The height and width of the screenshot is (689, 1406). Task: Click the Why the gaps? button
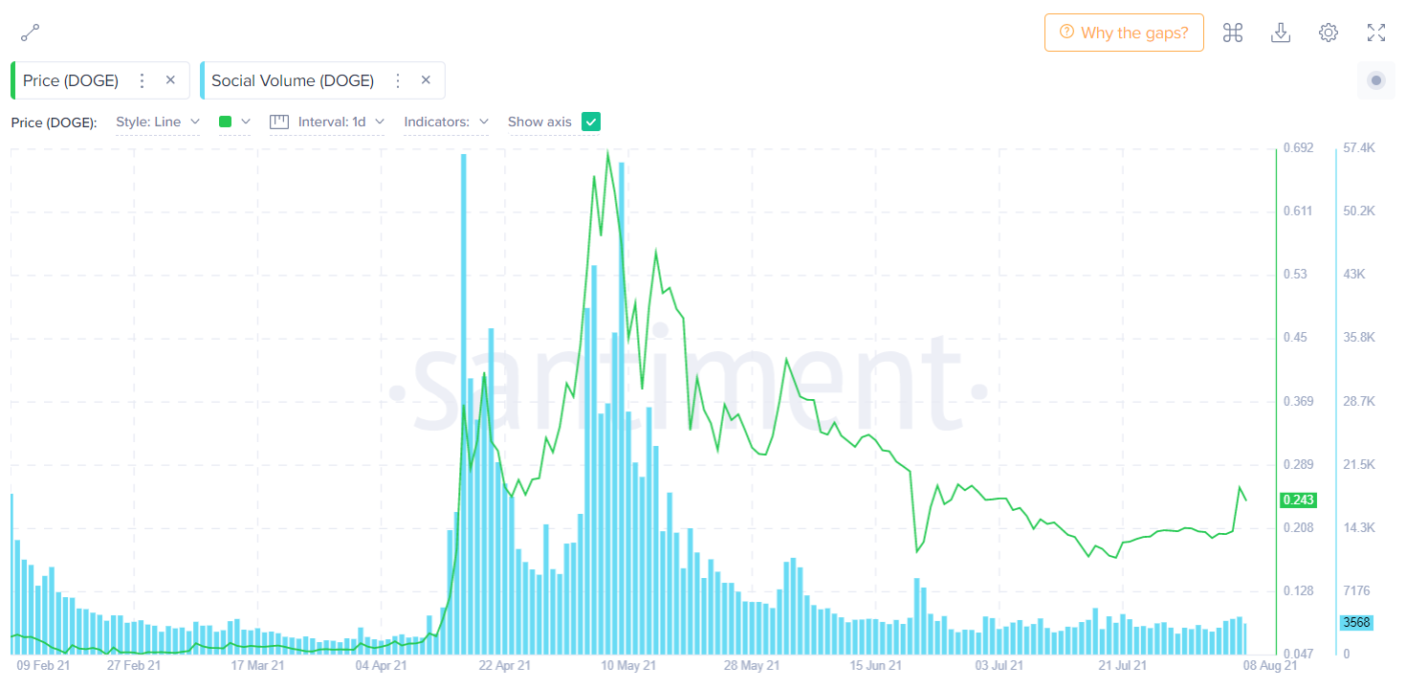click(1124, 33)
